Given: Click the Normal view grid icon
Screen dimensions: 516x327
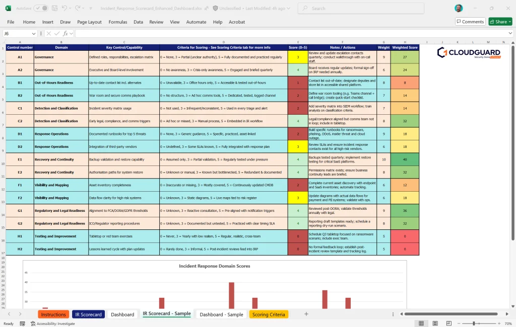Looking at the screenshot, I should (422, 323).
